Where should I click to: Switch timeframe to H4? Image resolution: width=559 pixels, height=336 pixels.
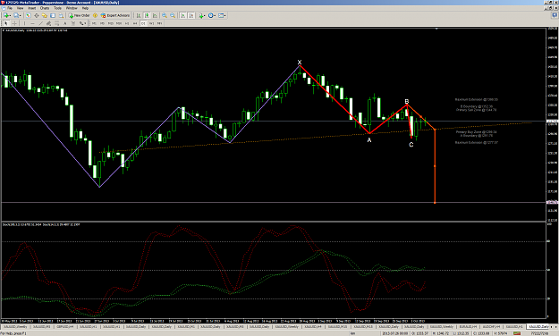(x=135, y=23)
